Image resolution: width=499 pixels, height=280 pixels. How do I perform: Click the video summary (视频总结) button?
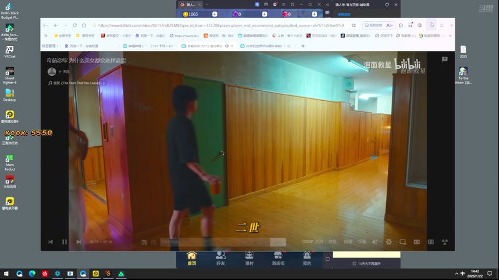(x=373, y=25)
